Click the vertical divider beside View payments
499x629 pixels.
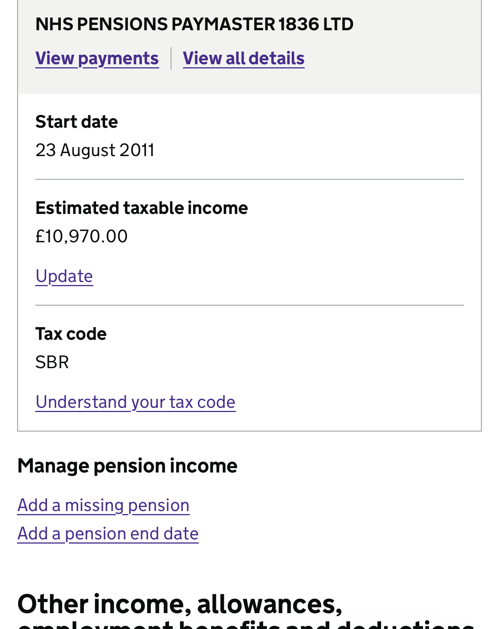(x=171, y=59)
